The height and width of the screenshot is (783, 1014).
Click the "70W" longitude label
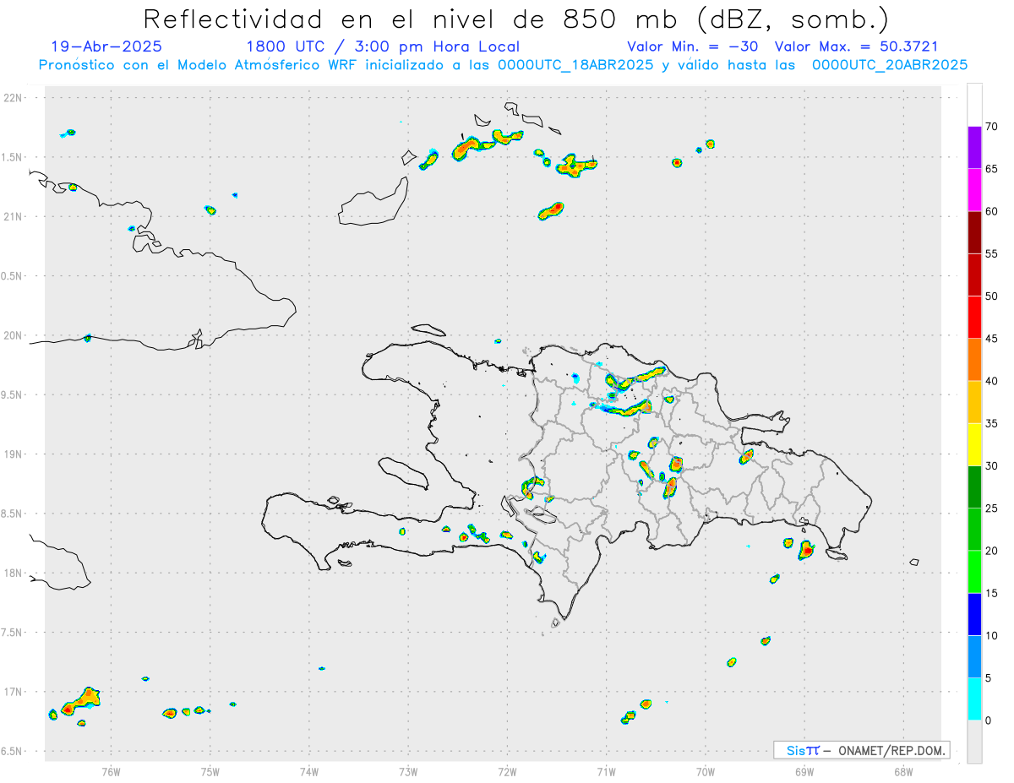(x=705, y=772)
